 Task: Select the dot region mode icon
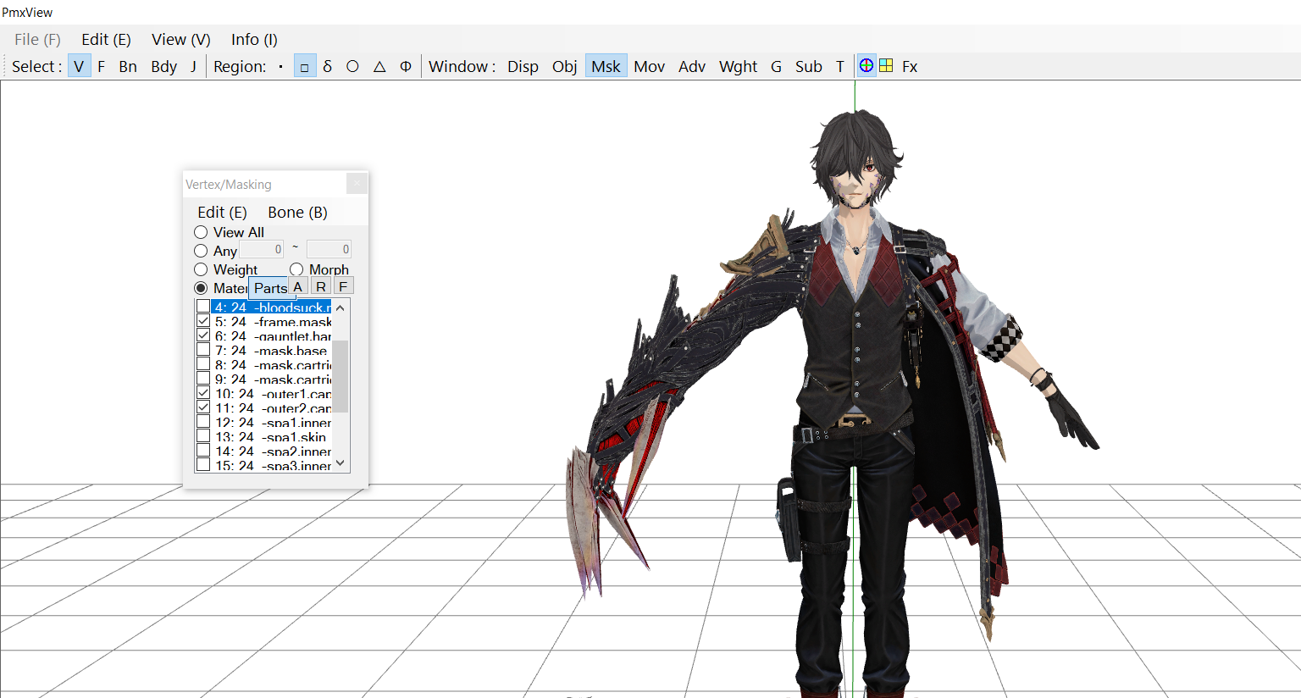[x=280, y=67]
